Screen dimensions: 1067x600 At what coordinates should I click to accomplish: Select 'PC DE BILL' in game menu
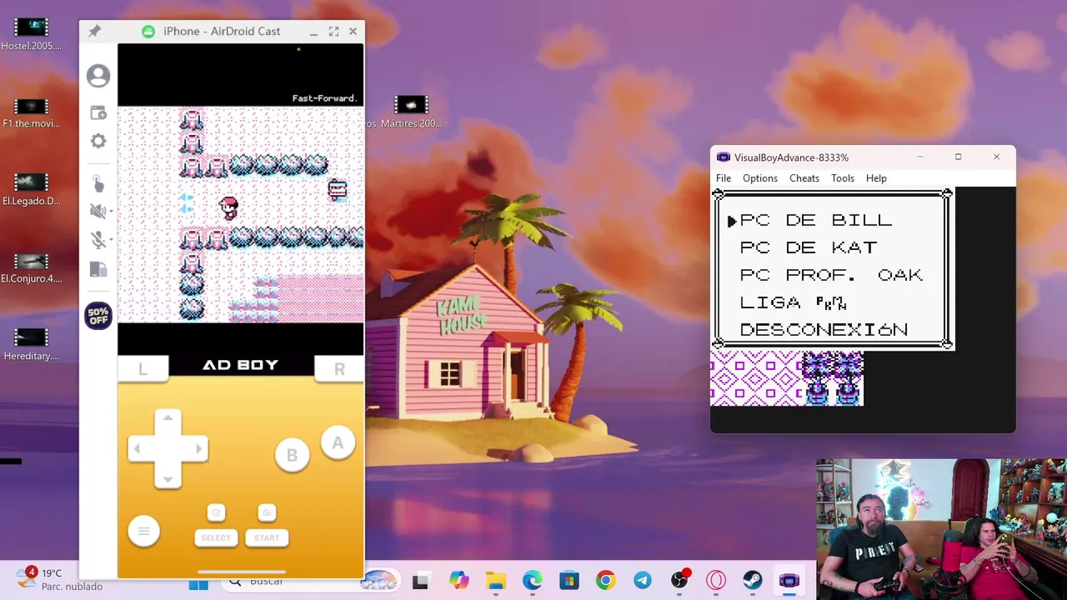click(816, 220)
